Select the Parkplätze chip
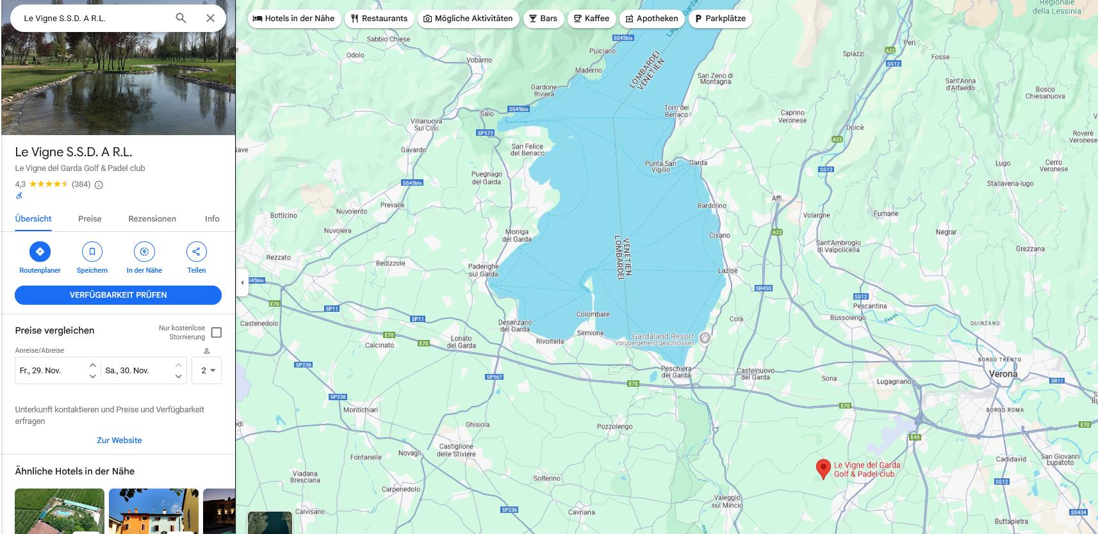 click(720, 19)
